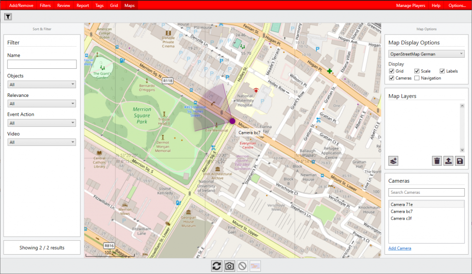The height and width of the screenshot is (274, 472).
Task: Select the Maps tab
Action: click(130, 6)
